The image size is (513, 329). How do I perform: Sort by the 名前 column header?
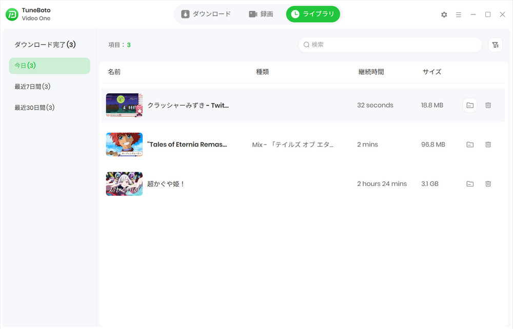[114, 72]
